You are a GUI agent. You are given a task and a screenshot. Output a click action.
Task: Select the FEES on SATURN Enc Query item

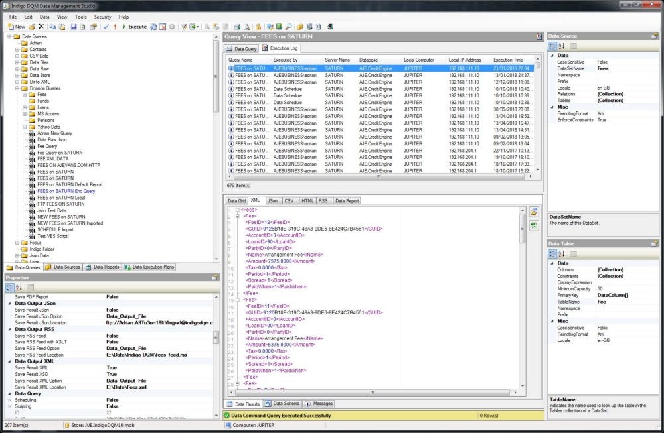point(66,191)
